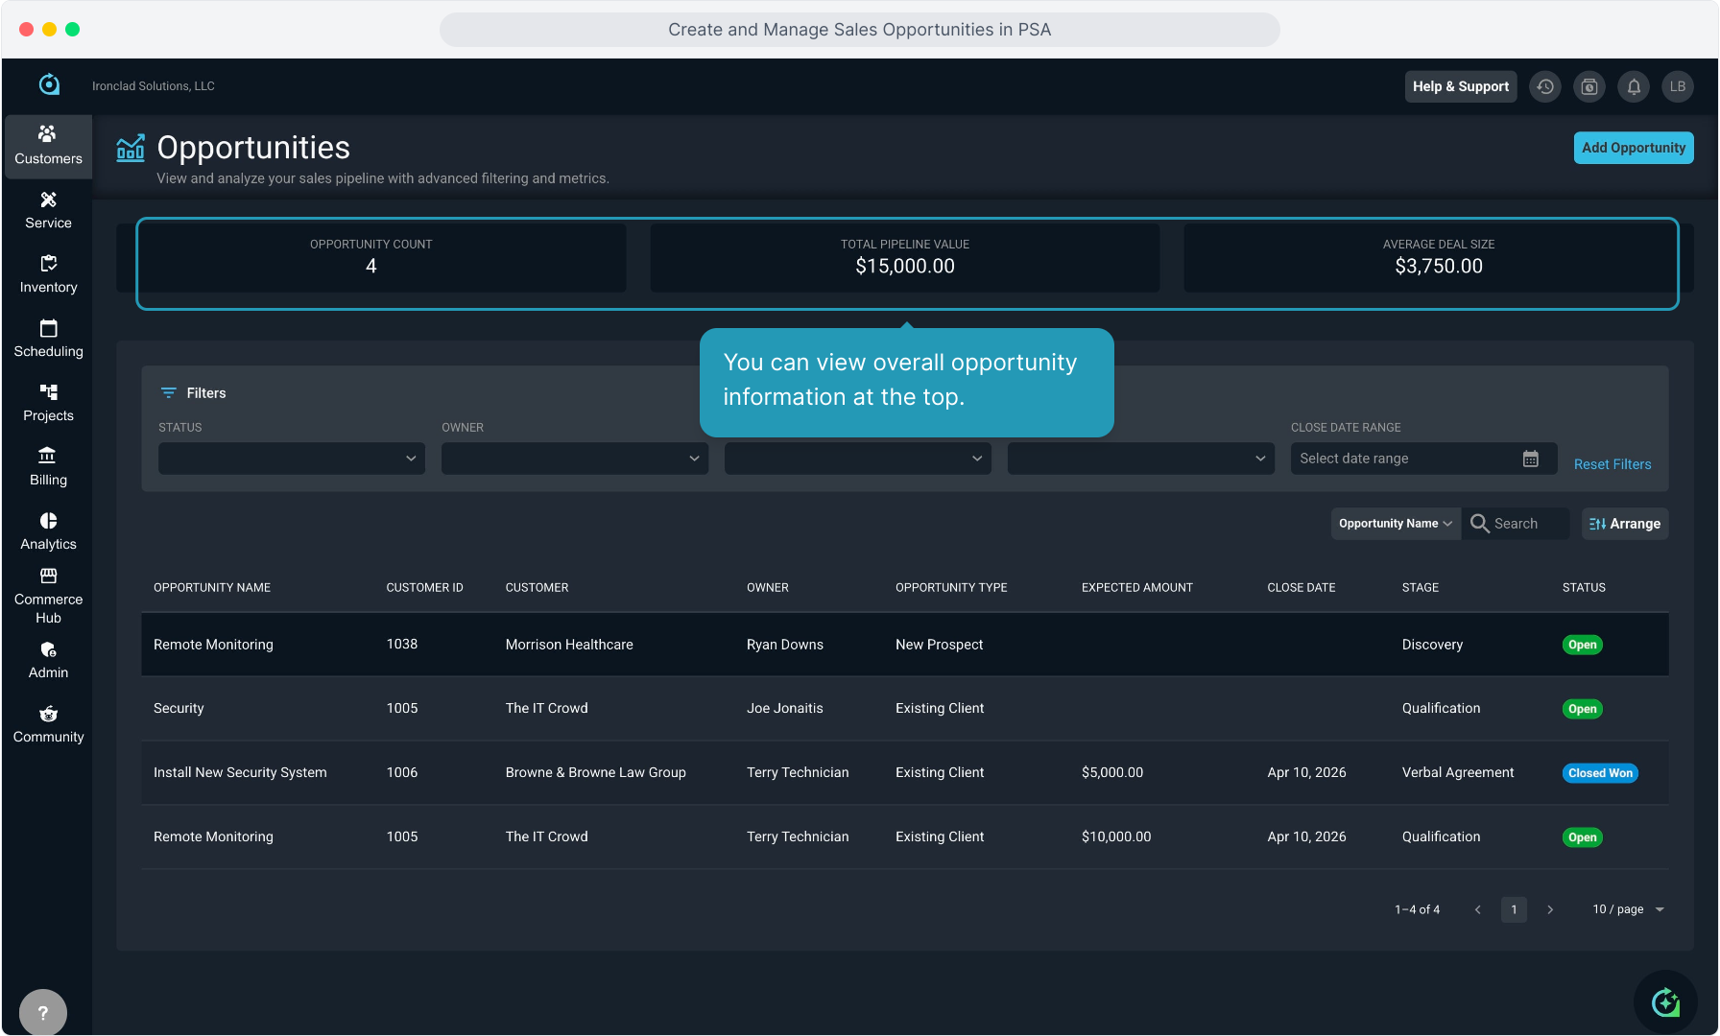Viewport: 1720px width, 1036px height.
Task: Change the 10 / page size selector
Action: [x=1628, y=909]
